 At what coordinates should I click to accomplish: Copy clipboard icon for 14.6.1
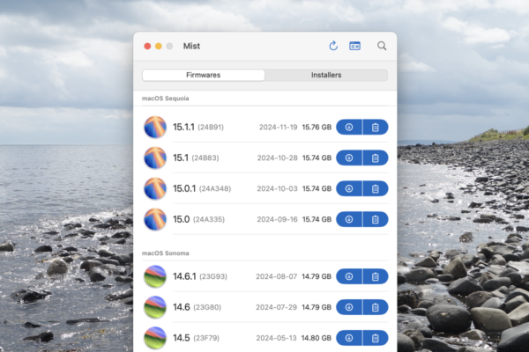[x=376, y=276]
